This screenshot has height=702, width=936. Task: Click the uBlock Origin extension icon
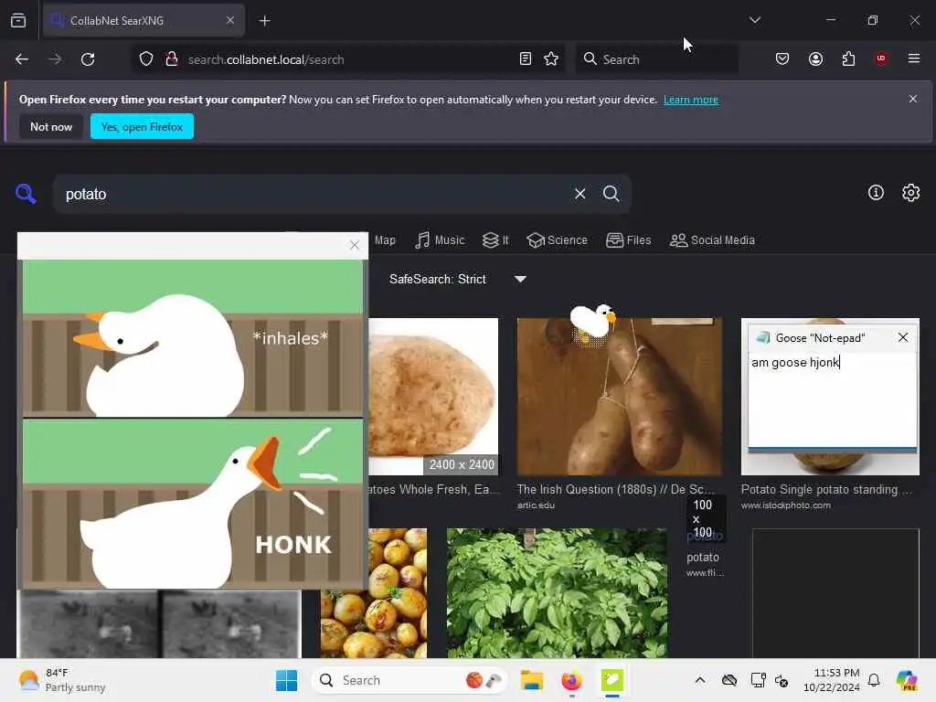click(x=881, y=58)
